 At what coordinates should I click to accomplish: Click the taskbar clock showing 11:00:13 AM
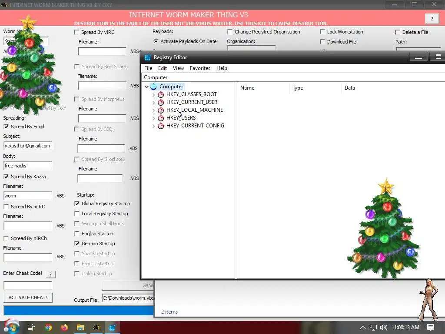[x=405, y=327]
